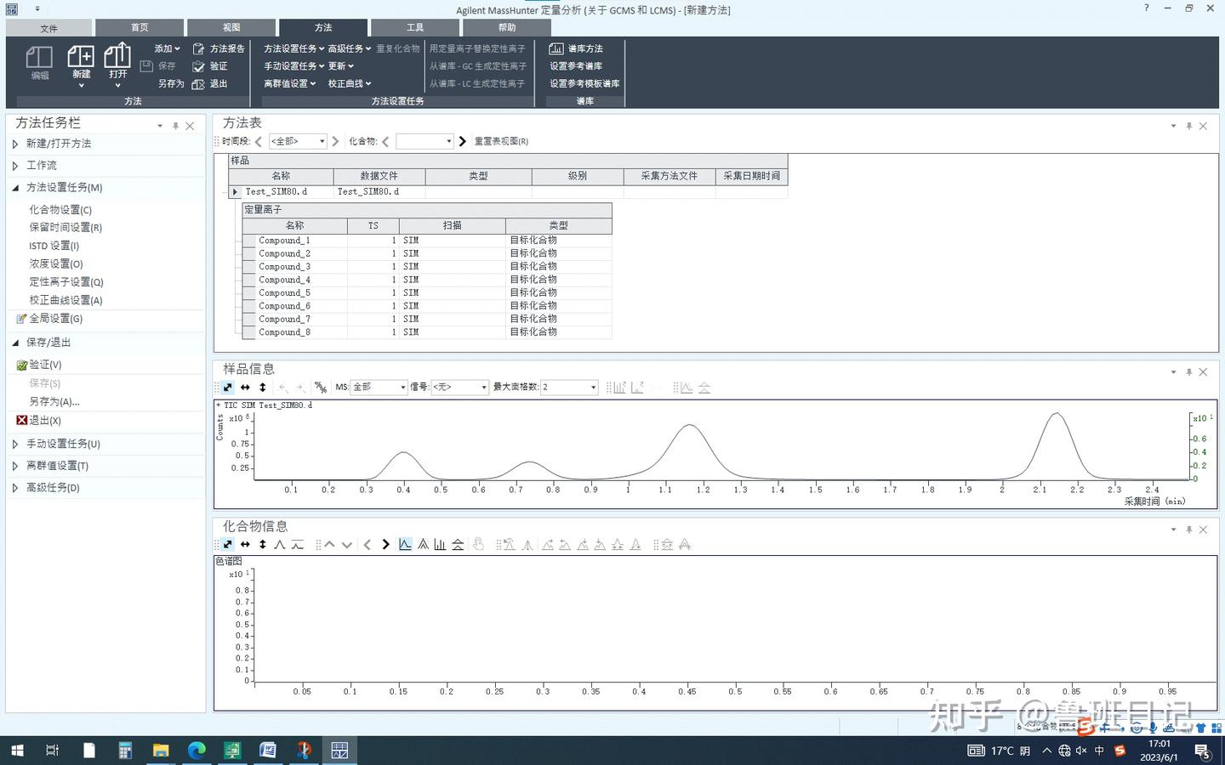Click the percent labels icon in 样品信息 toolbar

[321, 387]
